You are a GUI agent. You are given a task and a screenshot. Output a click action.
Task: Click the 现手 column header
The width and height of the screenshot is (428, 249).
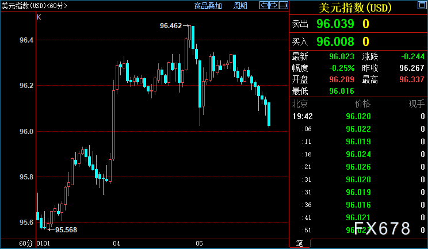pyautogui.click(x=416, y=104)
